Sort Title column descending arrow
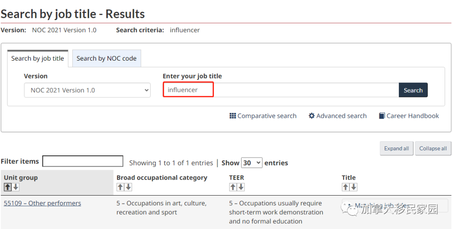Screen dimensions: 453x229 pos(354,187)
